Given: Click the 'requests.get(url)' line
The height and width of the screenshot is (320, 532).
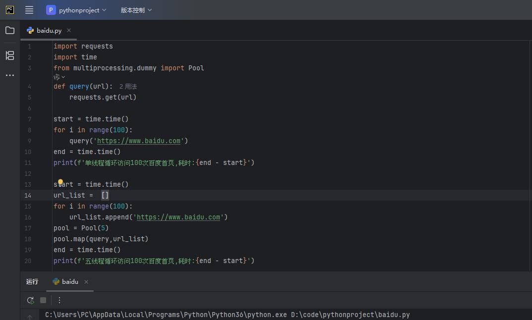Looking at the screenshot, I should pos(103,97).
